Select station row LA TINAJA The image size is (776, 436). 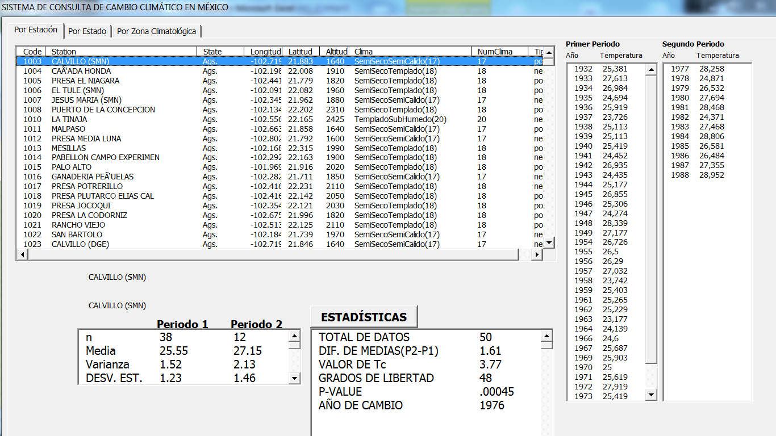click(x=69, y=119)
